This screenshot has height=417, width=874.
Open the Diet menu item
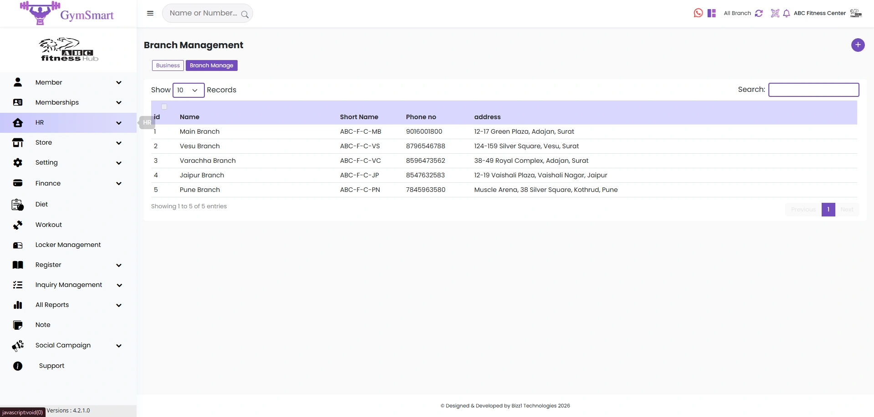[x=41, y=204]
